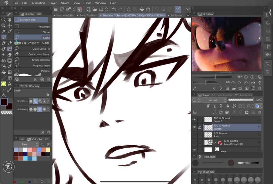273x184 pixels.
Task: Pick the yellow swatch in Color Set
Action: (x=48, y=150)
